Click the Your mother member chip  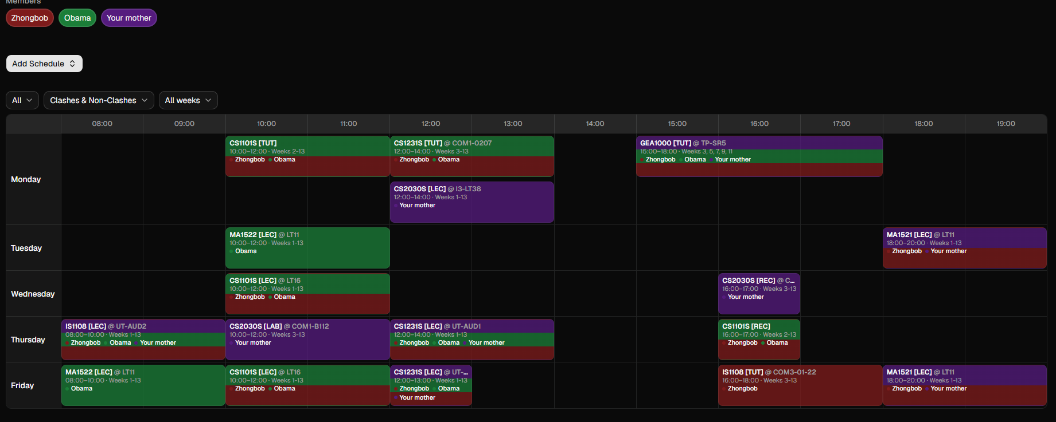click(129, 18)
